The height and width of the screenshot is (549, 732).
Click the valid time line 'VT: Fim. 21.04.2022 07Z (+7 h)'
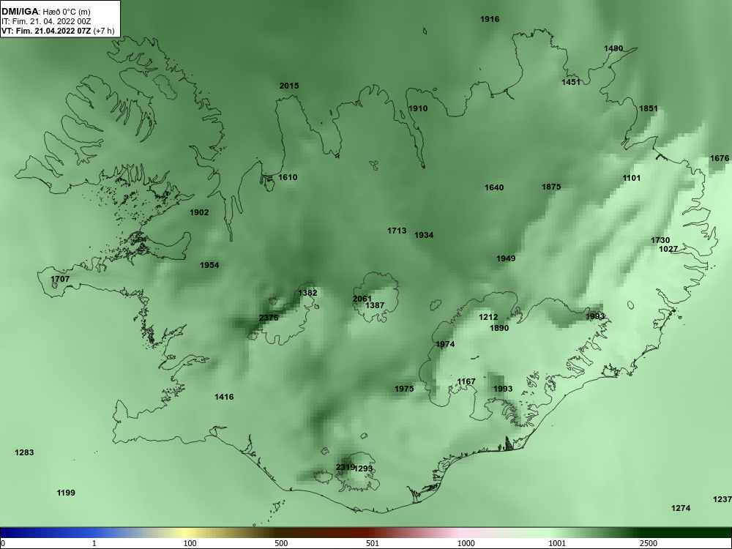coord(58,31)
